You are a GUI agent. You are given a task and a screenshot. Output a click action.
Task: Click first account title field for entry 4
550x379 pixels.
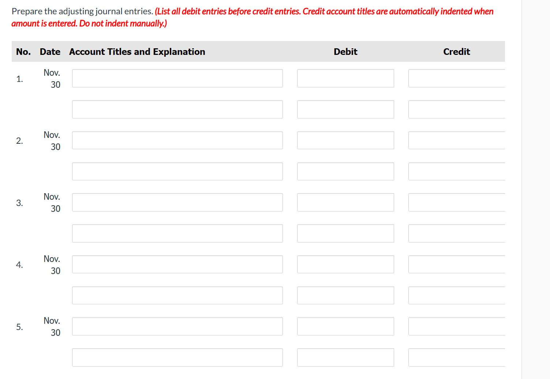pos(177,264)
